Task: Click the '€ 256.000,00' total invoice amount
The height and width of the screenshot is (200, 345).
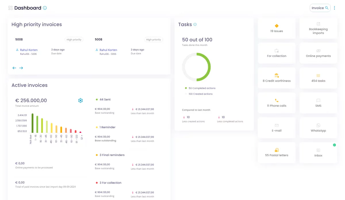Action: click(31, 100)
